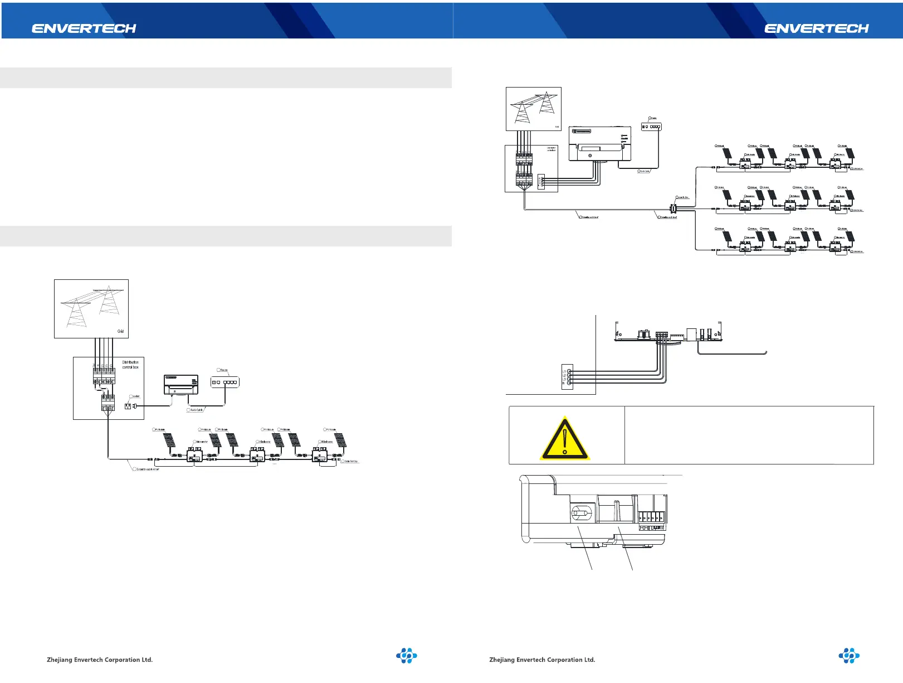The height and width of the screenshot is (683, 903).
Task: Click the 'Grid' label in left page diagram
Action: tap(120, 331)
